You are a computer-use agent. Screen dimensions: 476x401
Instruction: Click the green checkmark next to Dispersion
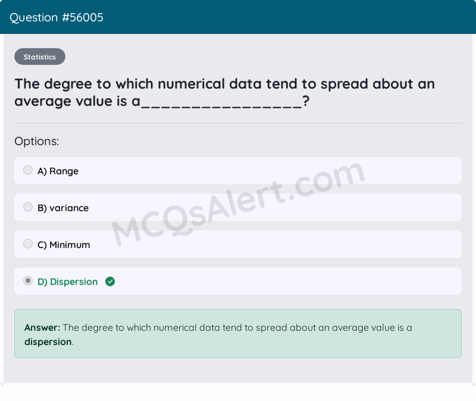110,281
